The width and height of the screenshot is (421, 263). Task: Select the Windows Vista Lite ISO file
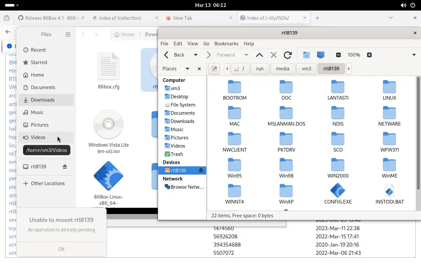point(109,131)
